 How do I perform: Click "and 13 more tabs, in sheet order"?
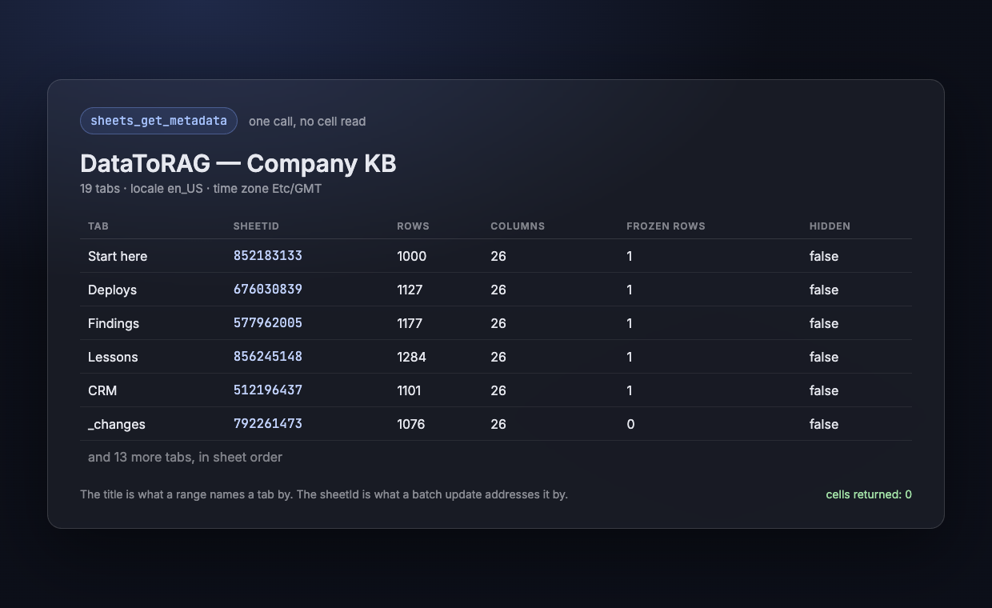pyautogui.click(x=185, y=458)
